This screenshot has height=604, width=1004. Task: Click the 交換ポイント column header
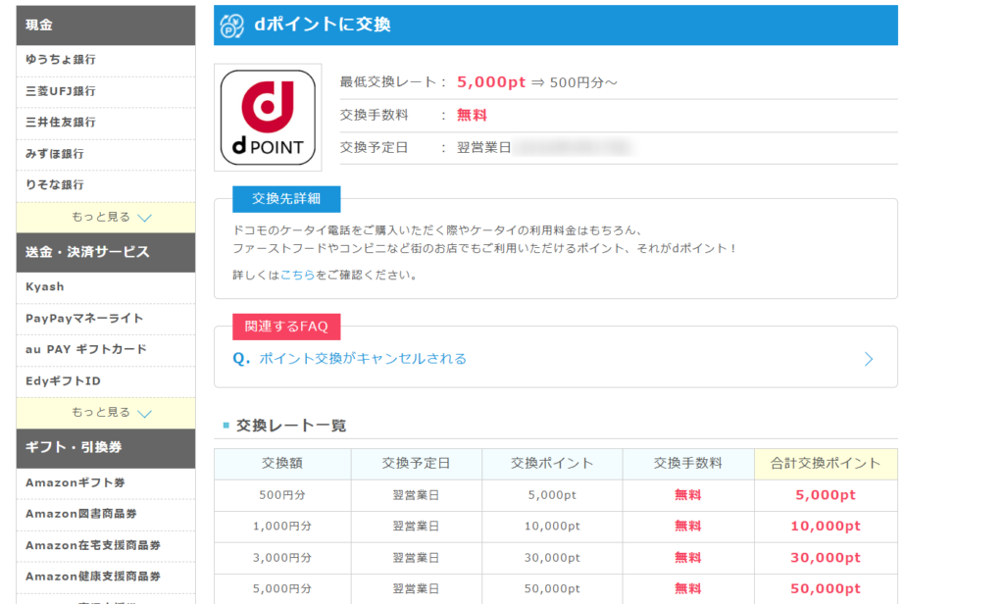(x=552, y=464)
